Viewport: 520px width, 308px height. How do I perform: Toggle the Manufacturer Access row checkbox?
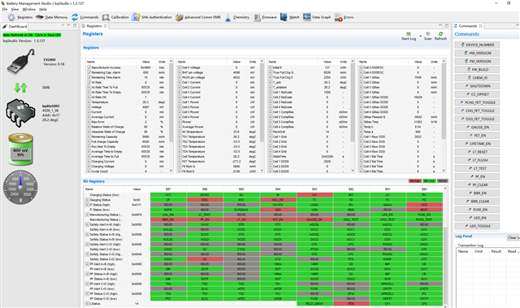coord(89,67)
